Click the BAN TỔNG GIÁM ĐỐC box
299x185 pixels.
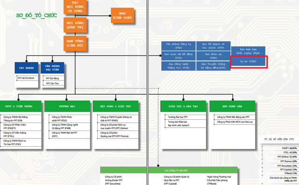pyautogui.click(x=75, y=43)
